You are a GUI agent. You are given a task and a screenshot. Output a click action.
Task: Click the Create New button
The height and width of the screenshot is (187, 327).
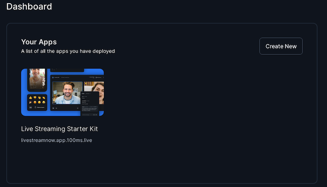point(281,46)
